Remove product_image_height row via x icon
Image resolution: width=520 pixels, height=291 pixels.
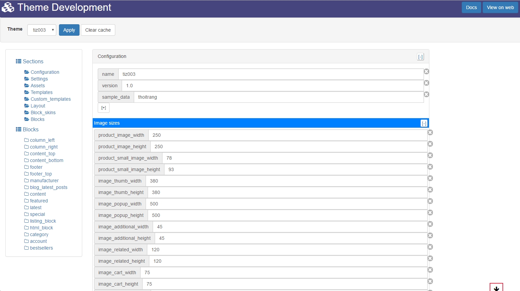[430, 144]
